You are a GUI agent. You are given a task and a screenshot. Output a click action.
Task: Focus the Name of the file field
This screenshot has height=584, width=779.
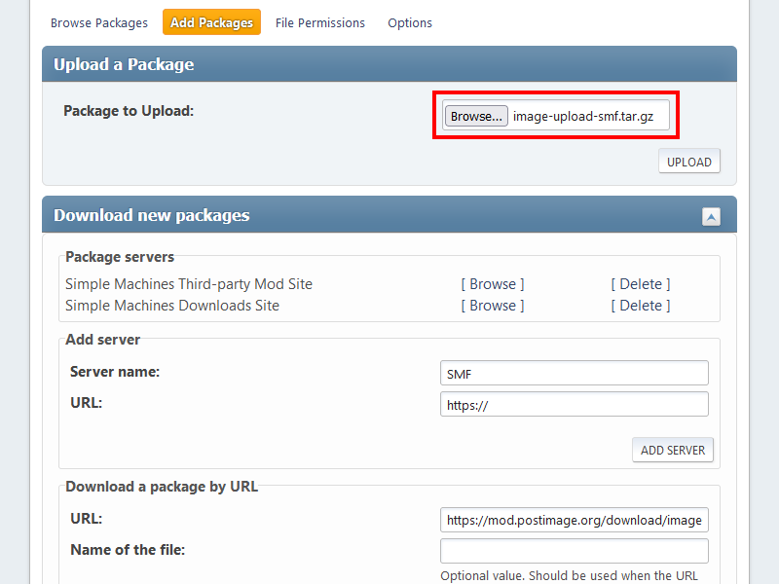[x=574, y=551]
